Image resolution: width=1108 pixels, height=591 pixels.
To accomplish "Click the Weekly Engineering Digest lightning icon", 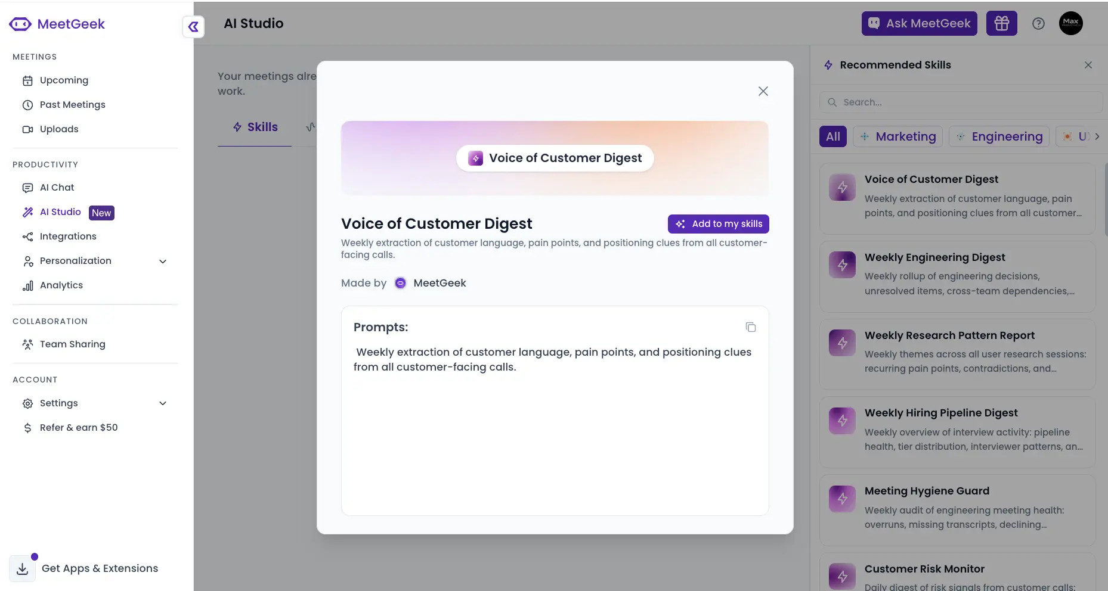I will (x=842, y=265).
